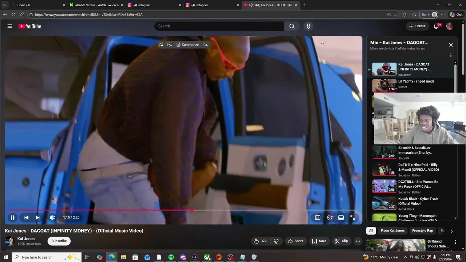Save the video to a playlist
Image resolution: width=466 pixels, height=262 pixels.
tap(319, 241)
